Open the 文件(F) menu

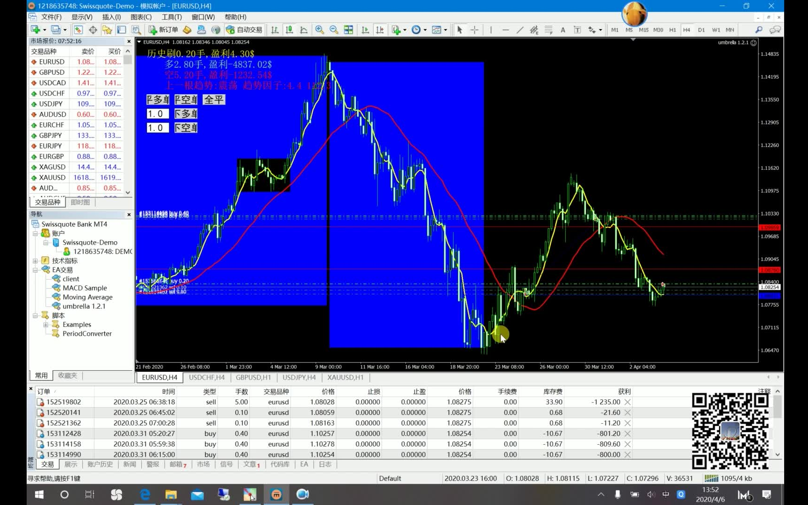pyautogui.click(x=51, y=17)
